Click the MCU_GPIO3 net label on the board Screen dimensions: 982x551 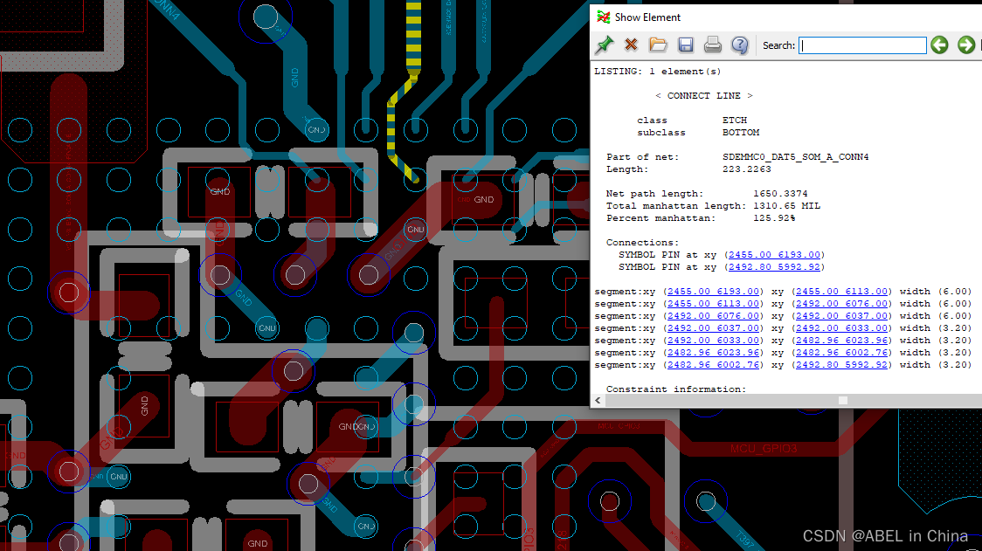(x=764, y=449)
